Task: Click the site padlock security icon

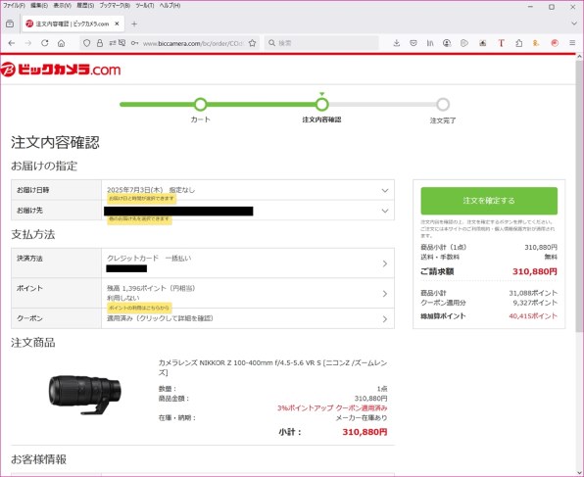Action: point(99,43)
